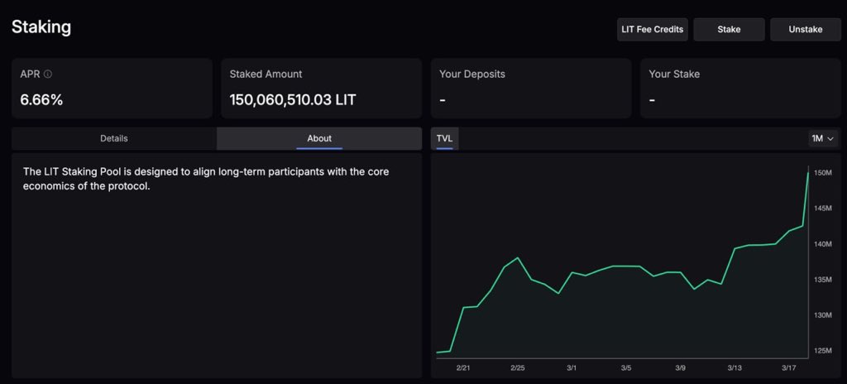Click the 3/5 date on chart axis

coord(626,367)
